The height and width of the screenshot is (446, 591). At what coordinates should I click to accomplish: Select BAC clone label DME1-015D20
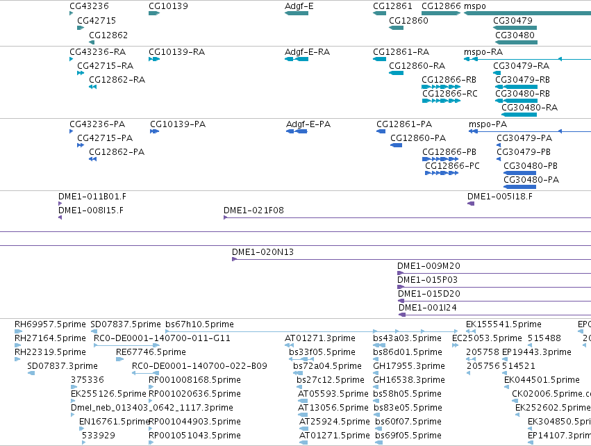[x=429, y=294]
